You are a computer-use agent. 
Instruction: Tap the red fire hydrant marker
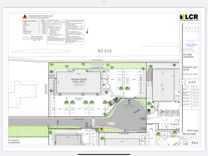click(101, 129)
